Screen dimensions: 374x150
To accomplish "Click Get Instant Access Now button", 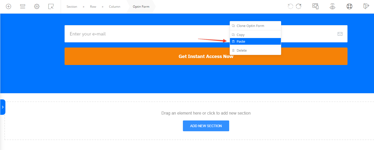I will (x=206, y=56).
